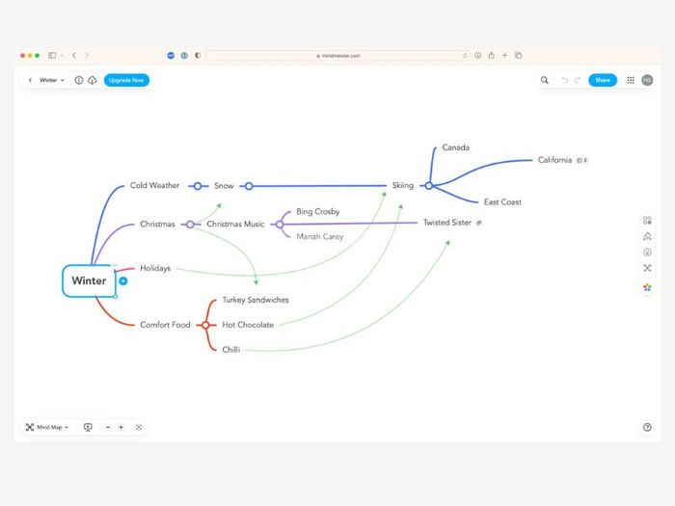This screenshot has width=675, height=506.
Task: Click the fit map to screen icon
Action: [x=139, y=427]
